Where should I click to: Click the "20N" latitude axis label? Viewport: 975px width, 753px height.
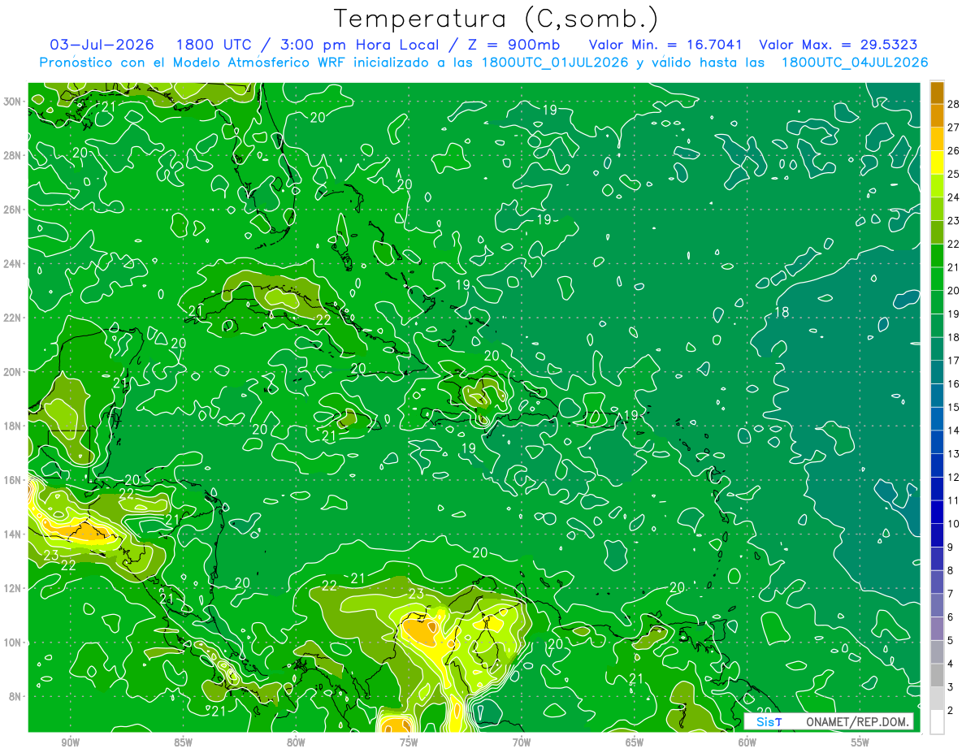(12, 371)
